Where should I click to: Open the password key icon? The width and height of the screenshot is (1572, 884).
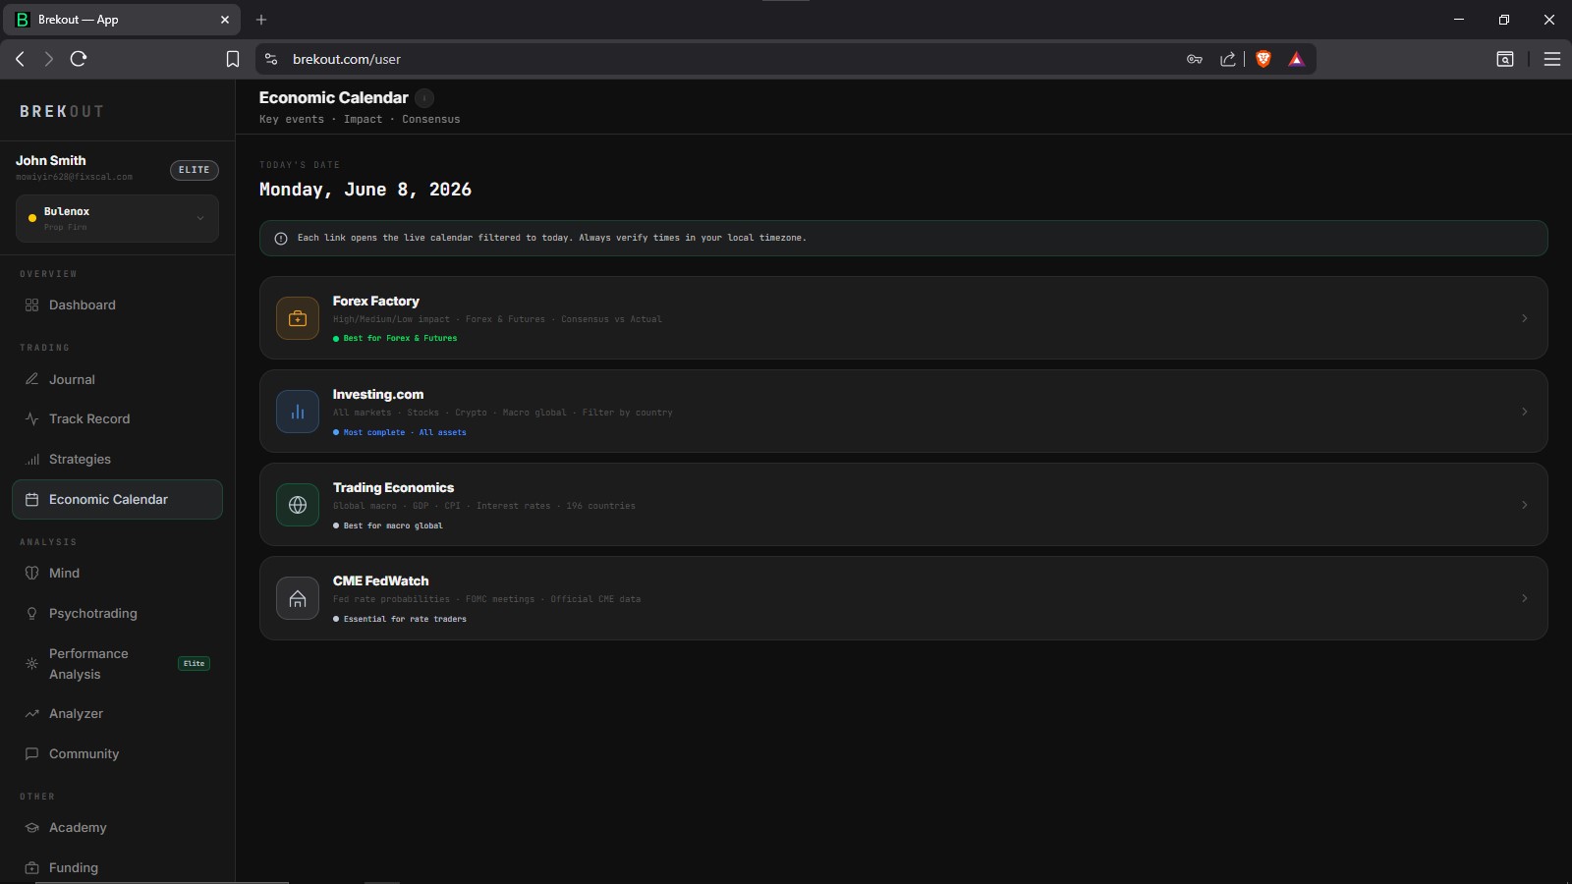(1195, 59)
